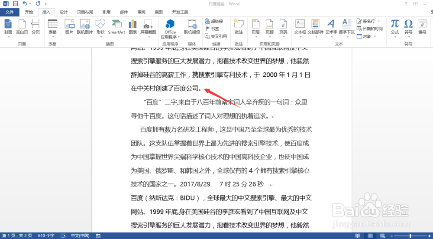433x239 pixels.
Task: Expand the equation (公式) dropdown arrow
Action: click(x=395, y=37)
